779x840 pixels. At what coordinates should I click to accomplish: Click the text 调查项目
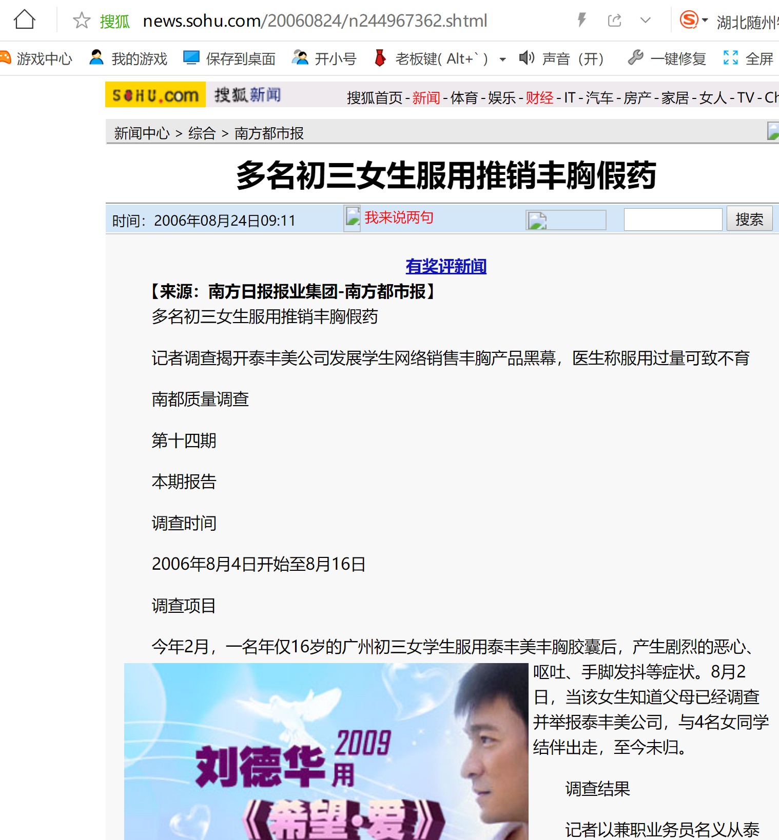(x=184, y=606)
